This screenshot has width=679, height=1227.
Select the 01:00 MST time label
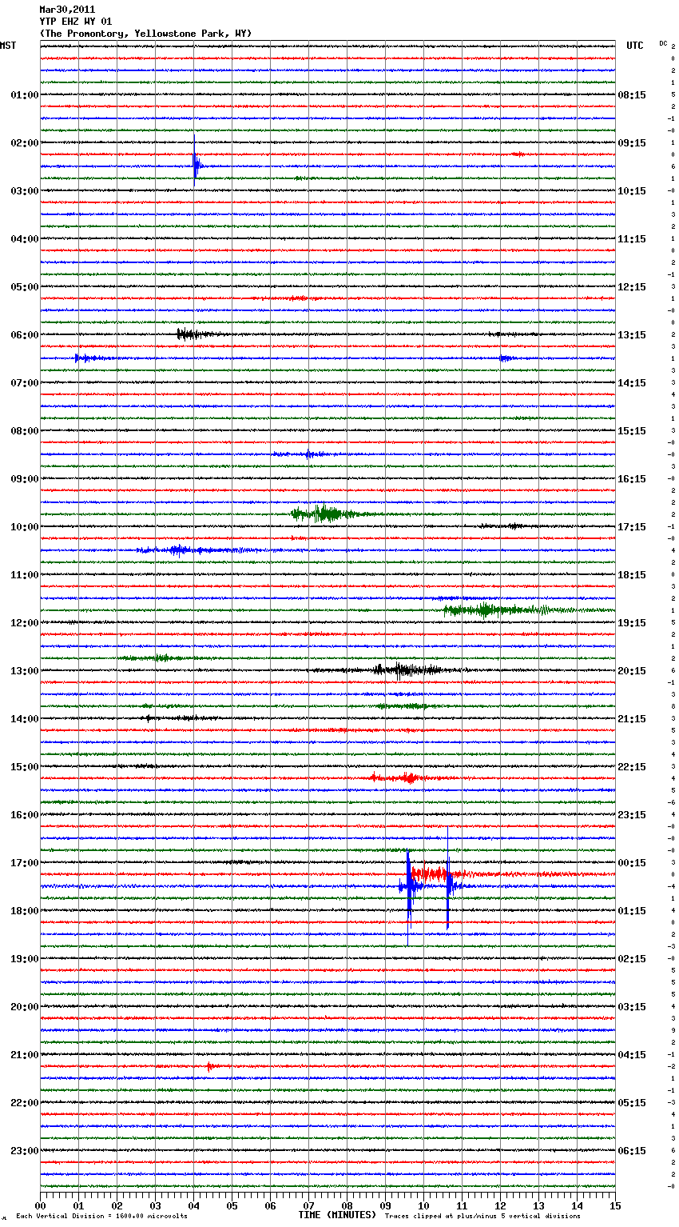click(x=25, y=95)
